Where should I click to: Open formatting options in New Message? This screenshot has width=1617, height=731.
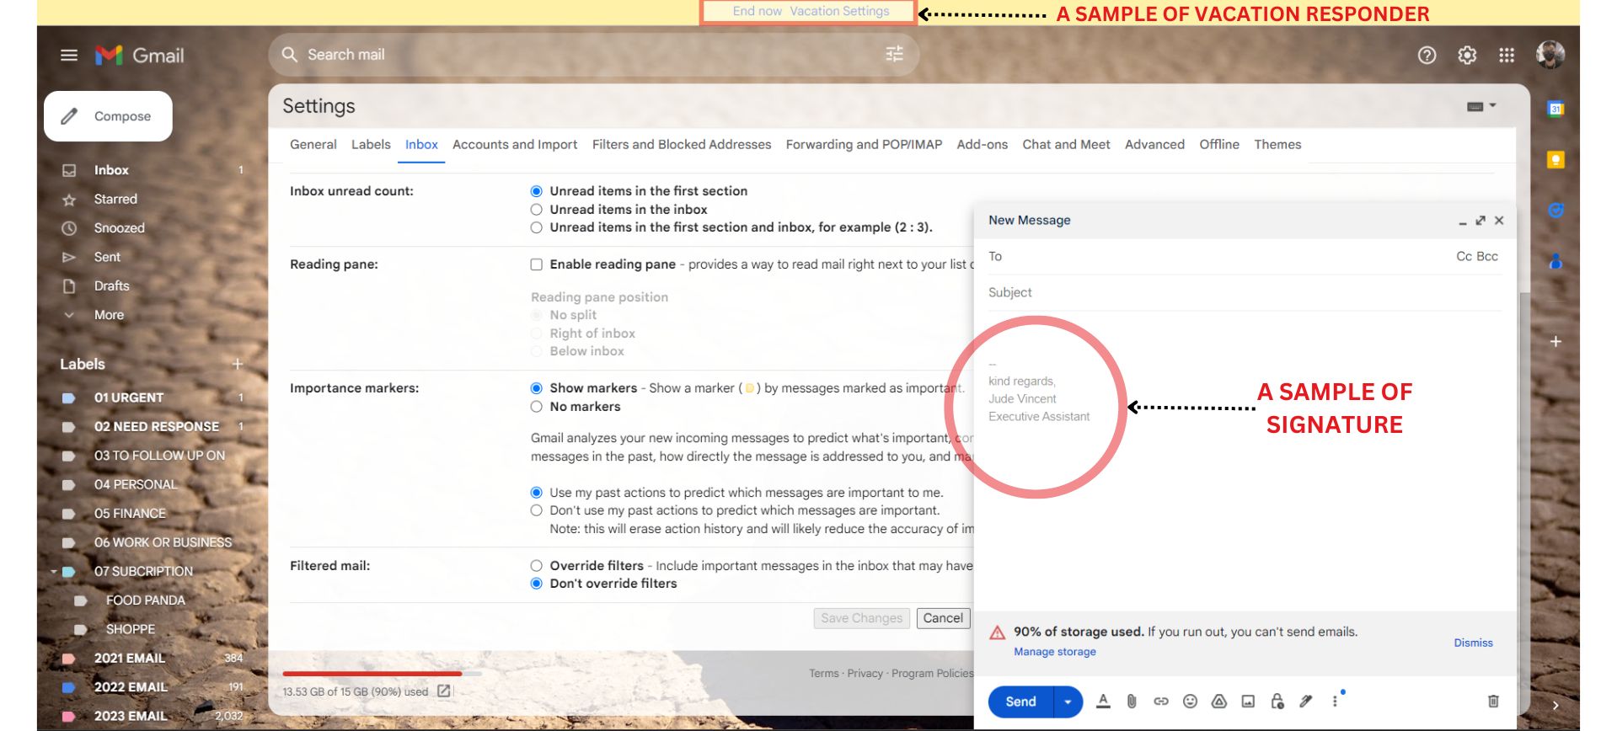point(1103,701)
